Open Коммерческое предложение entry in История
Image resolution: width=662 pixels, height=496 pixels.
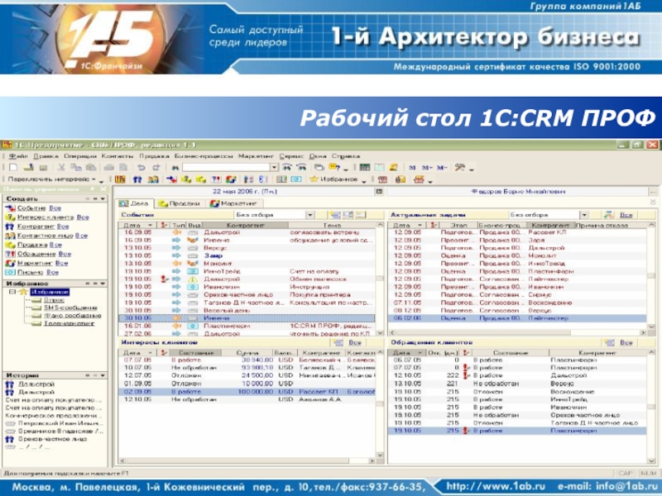[x=53, y=416]
